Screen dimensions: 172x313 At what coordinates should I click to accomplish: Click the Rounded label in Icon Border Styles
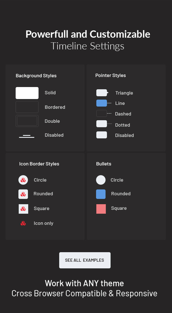pyautogui.click(x=43, y=194)
